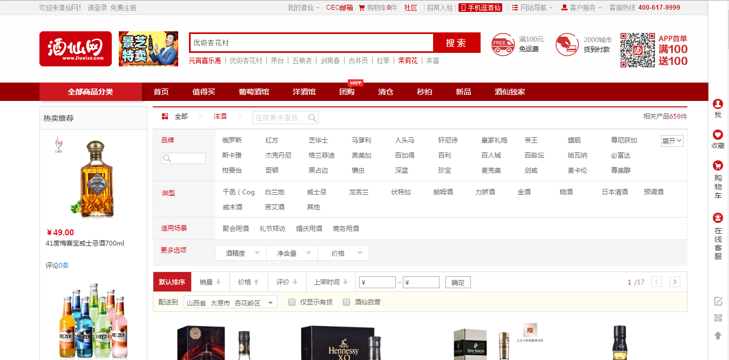The height and width of the screenshot is (360, 729).
Task: Go to 首页 in the navigation bar
Action: click(x=161, y=92)
